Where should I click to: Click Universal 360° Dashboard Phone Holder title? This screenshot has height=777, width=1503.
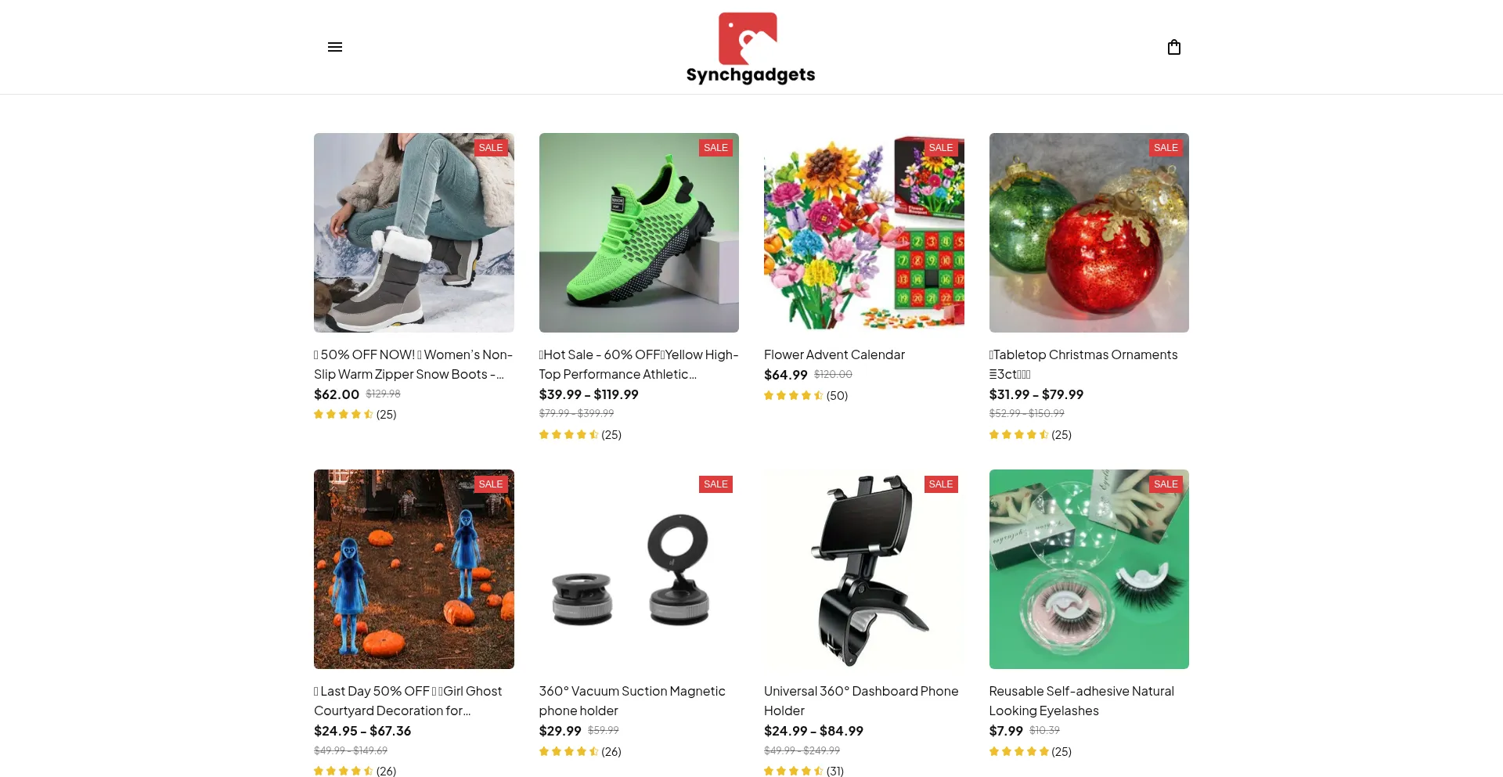(861, 701)
